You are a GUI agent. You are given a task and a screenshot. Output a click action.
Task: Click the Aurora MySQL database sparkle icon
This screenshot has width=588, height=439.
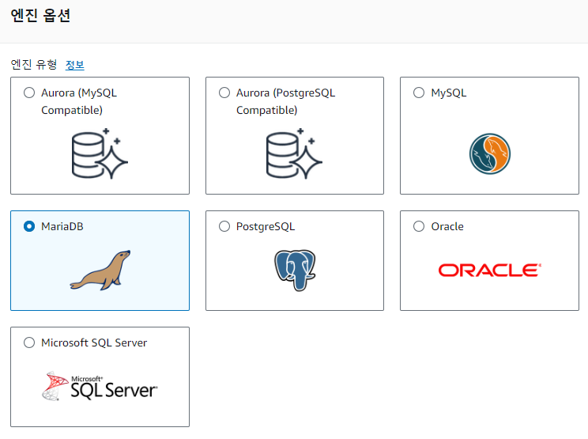(x=100, y=153)
